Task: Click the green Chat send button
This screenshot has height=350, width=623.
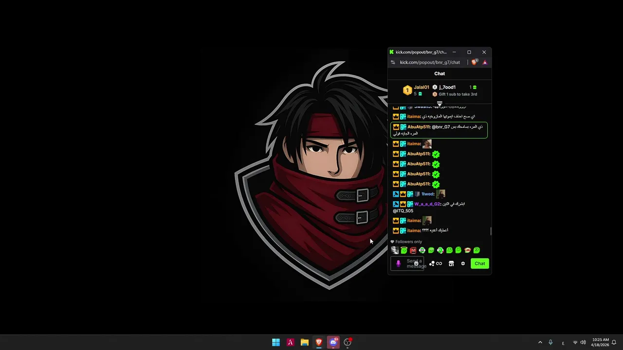Action: [x=480, y=263]
